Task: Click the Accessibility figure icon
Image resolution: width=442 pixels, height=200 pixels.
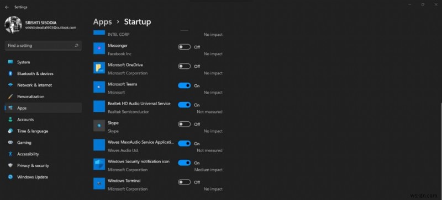Action: [x=10, y=154]
